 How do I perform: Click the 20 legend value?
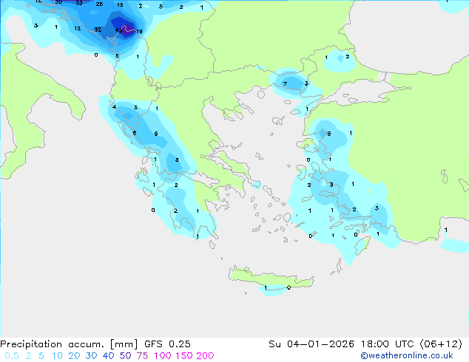click(74, 356)
